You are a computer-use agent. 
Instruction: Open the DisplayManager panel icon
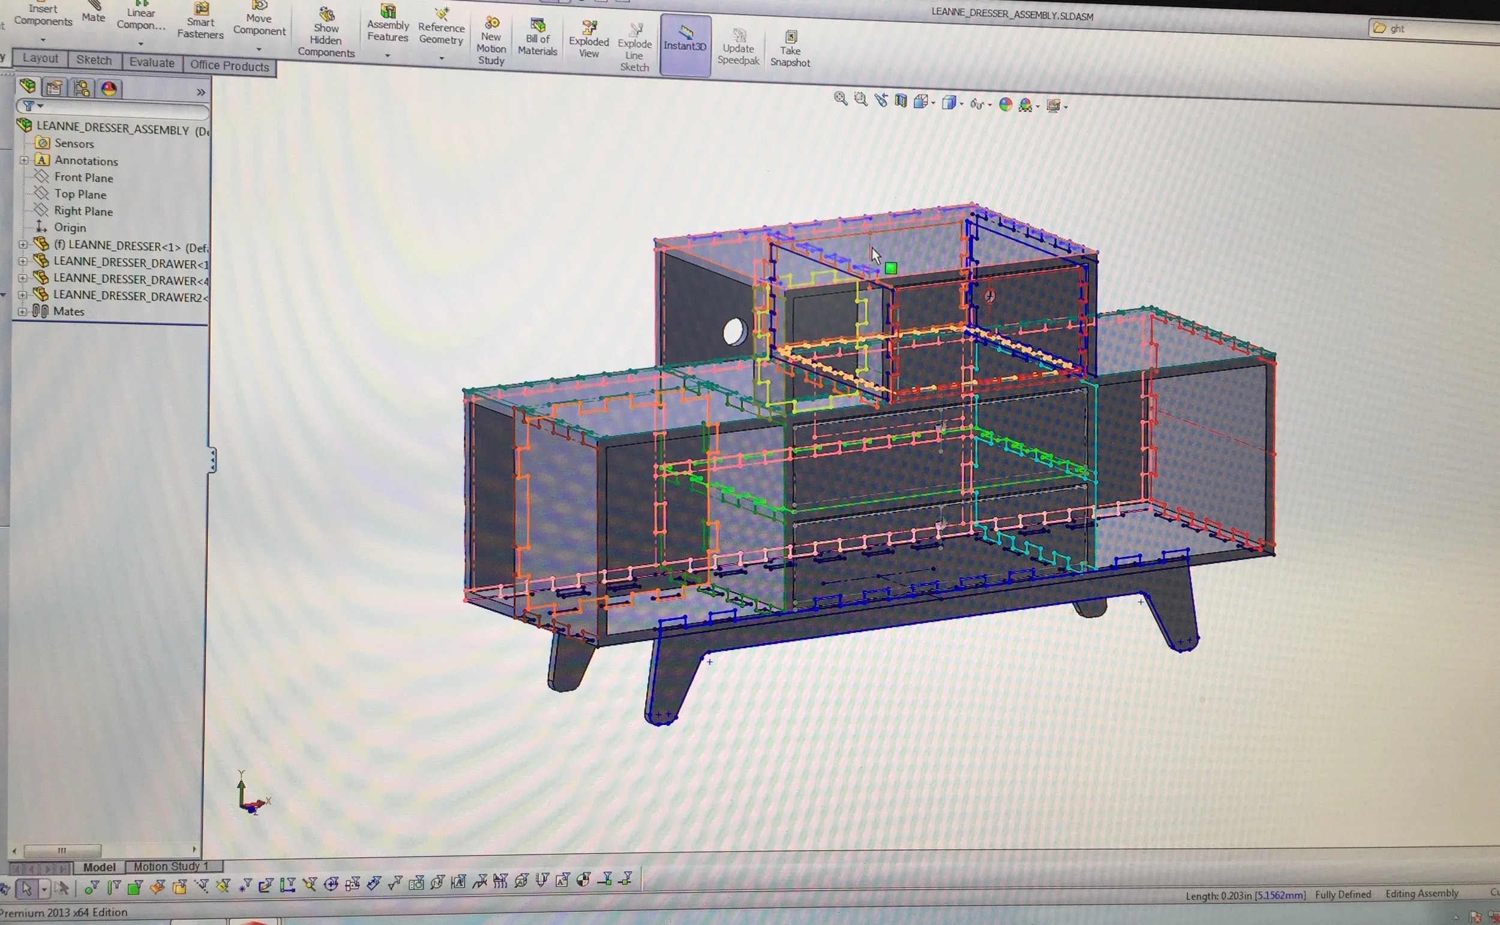pyautogui.click(x=109, y=89)
